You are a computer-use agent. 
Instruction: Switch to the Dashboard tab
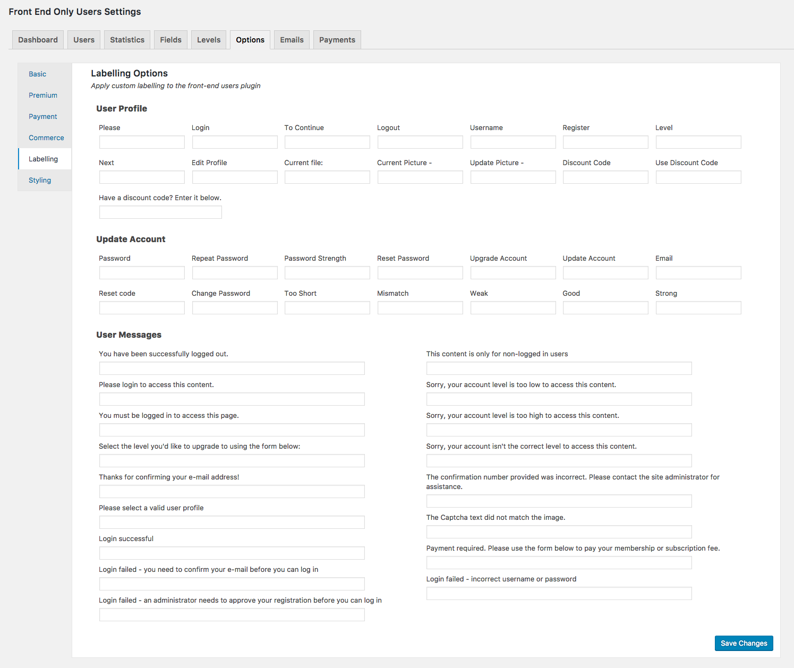coord(37,39)
